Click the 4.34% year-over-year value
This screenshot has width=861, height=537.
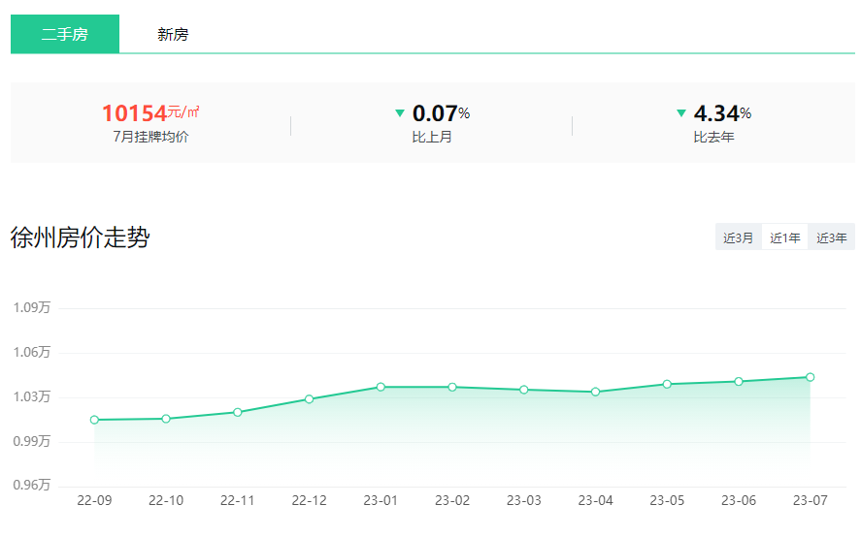722,113
